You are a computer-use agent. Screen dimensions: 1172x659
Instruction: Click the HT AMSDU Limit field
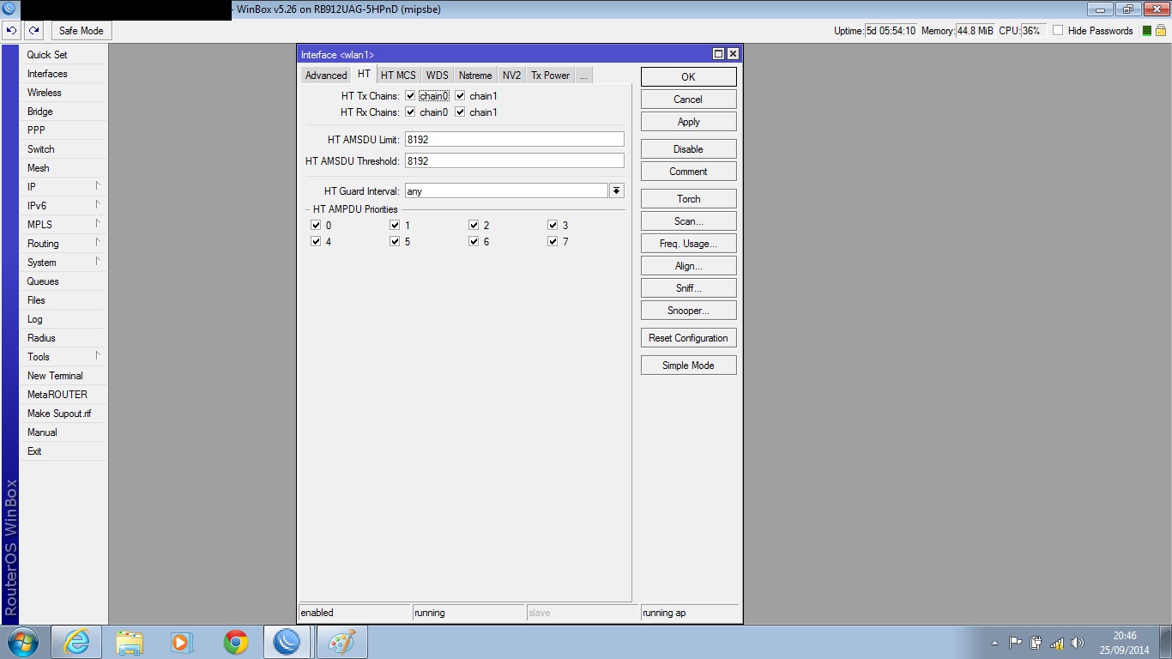(x=514, y=139)
